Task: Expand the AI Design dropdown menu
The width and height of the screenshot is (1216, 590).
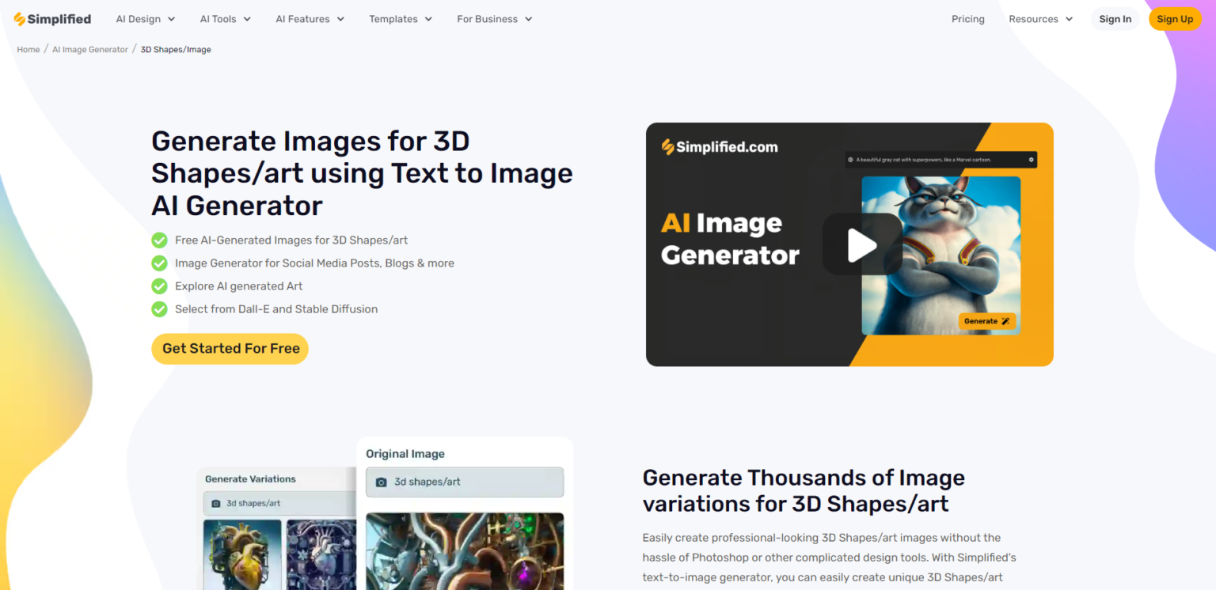Action: [x=146, y=19]
